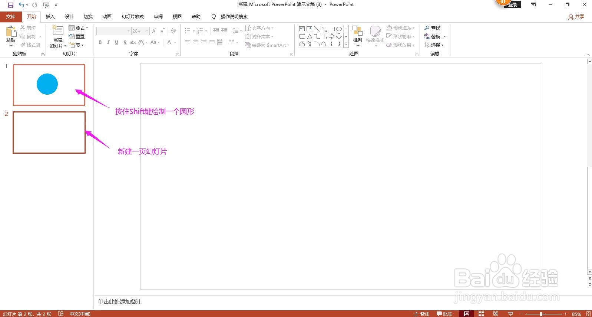Open the 选择 select dropdown

pyautogui.click(x=434, y=45)
